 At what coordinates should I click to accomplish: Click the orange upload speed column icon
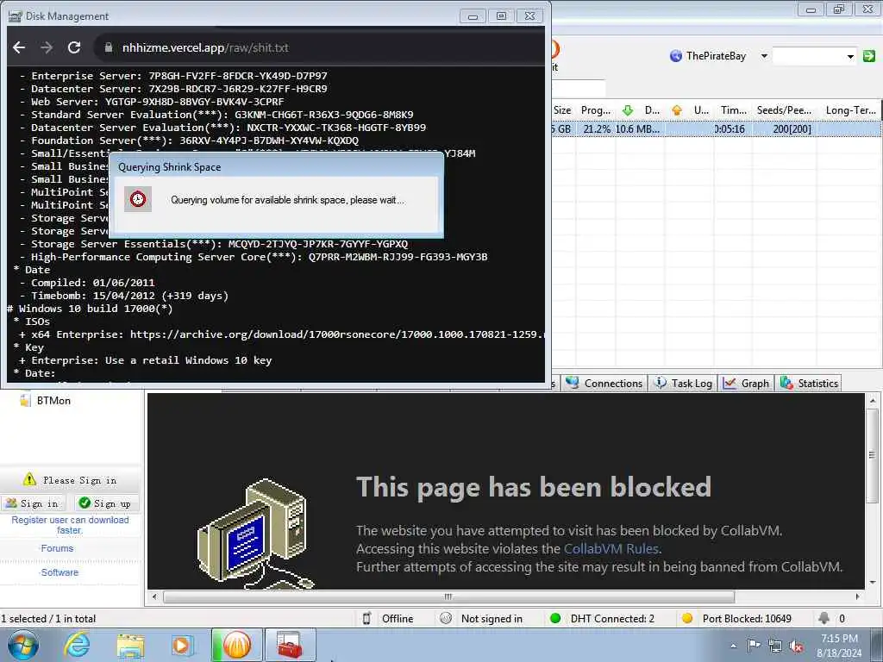coord(677,110)
